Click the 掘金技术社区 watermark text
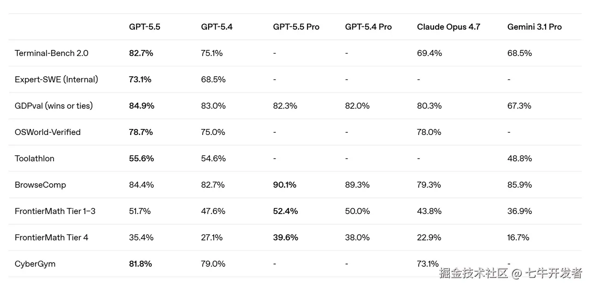This screenshot has width=591, height=288. 473,273
